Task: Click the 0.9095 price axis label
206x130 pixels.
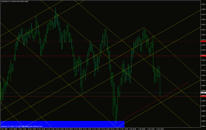Action: 203,85
